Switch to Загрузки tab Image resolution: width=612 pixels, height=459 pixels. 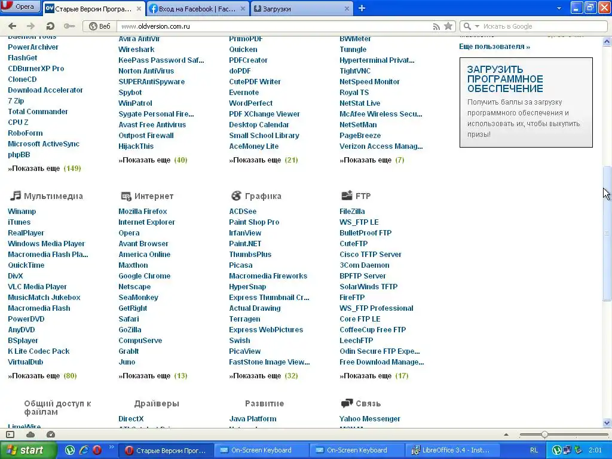pyautogui.click(x=302, y=8)
